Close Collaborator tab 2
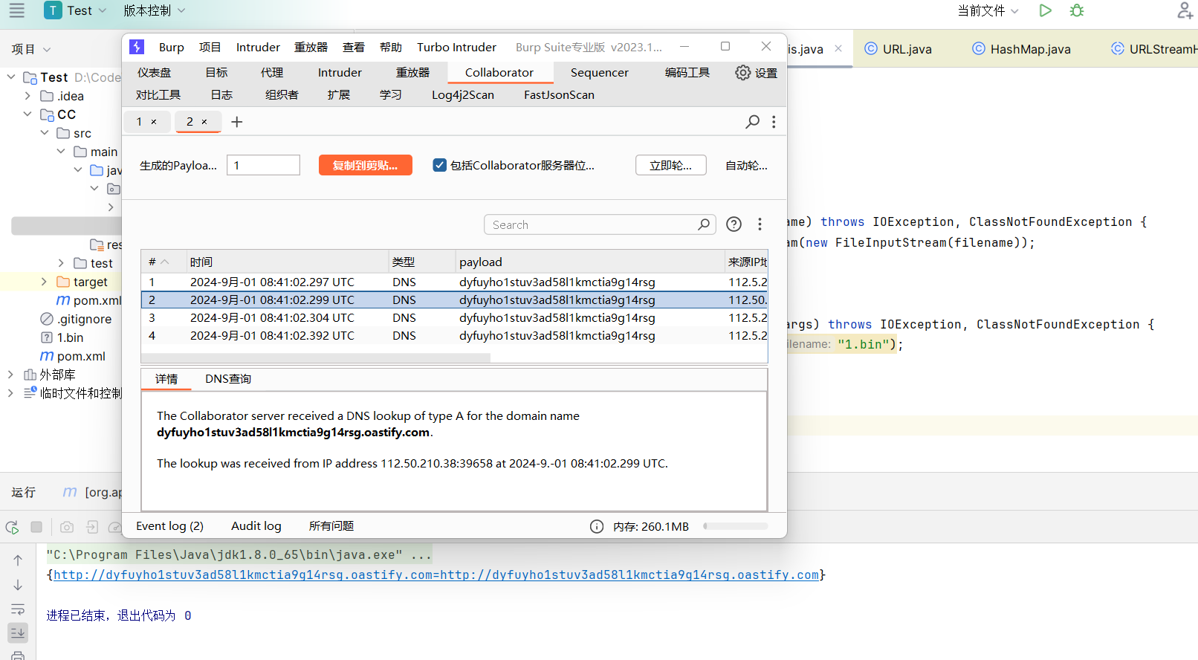Screen dimensions: 1198x660 tap(204, 122)
